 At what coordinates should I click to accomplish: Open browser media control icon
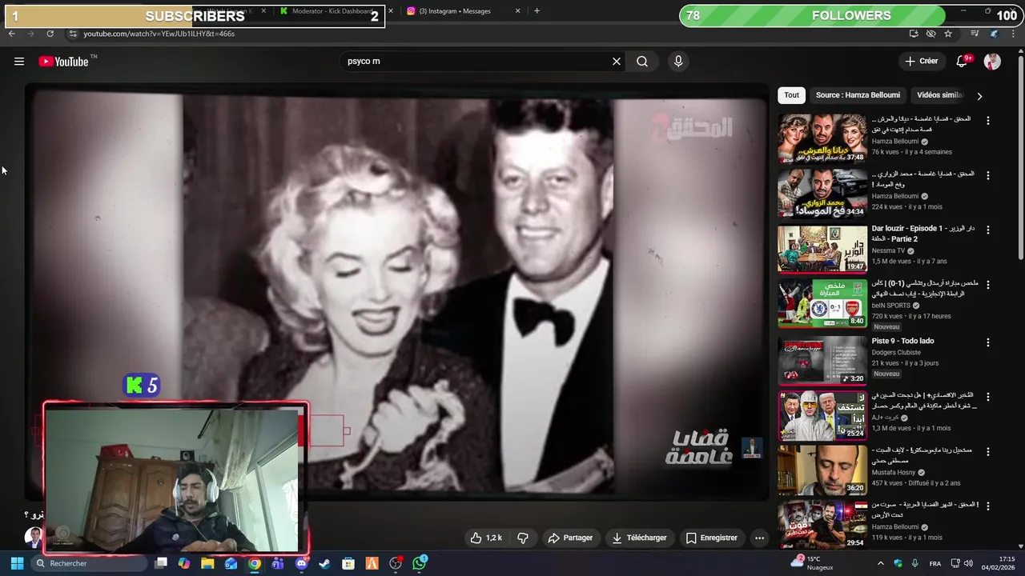(975, 34)
